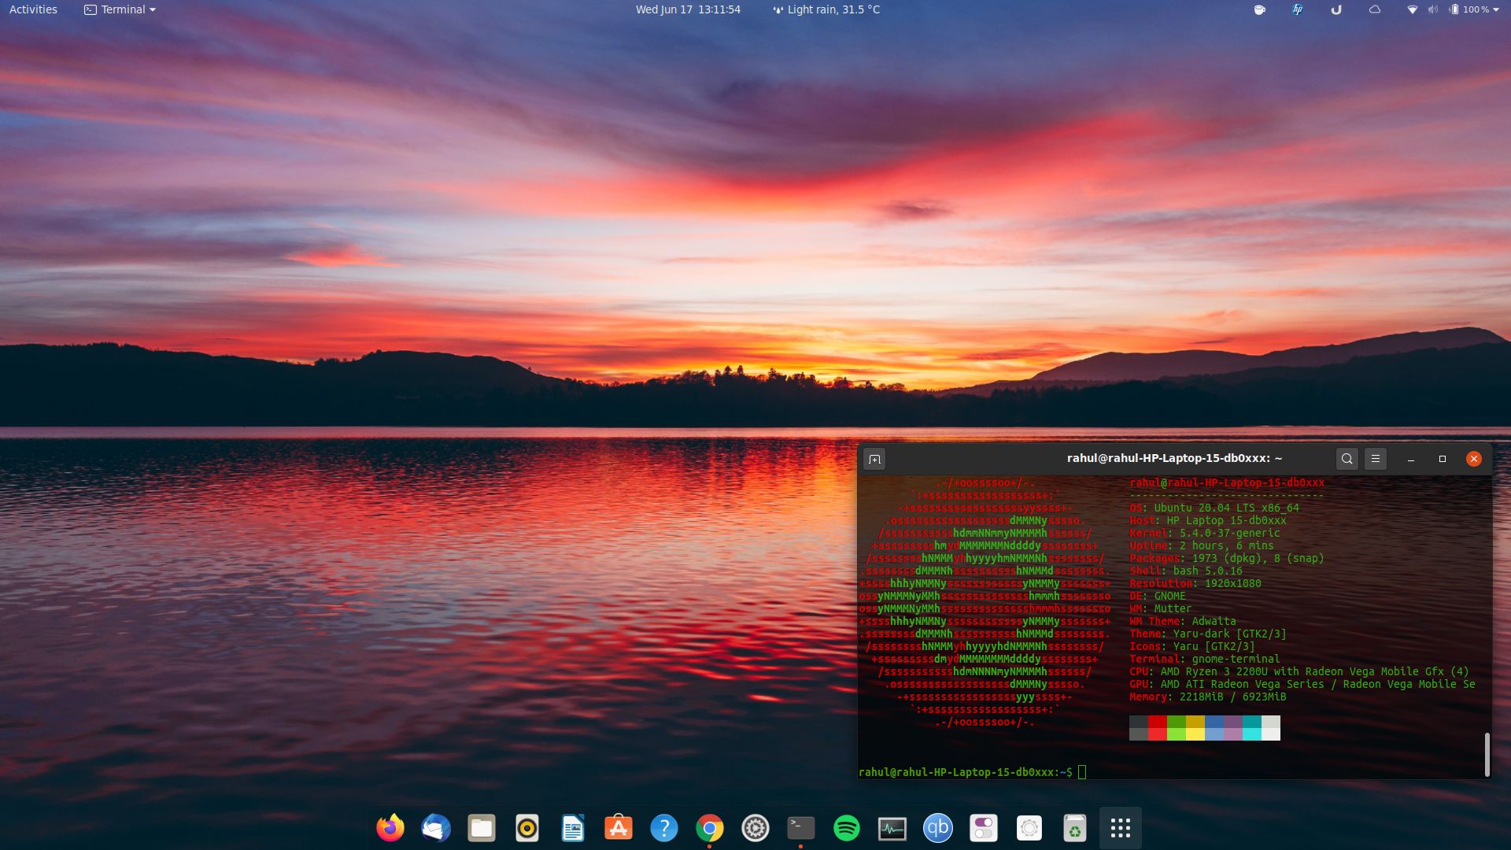Open the Caffeine indicator in the top bar
This screenshot has height=850, width=1511.
coord(1259,9)
